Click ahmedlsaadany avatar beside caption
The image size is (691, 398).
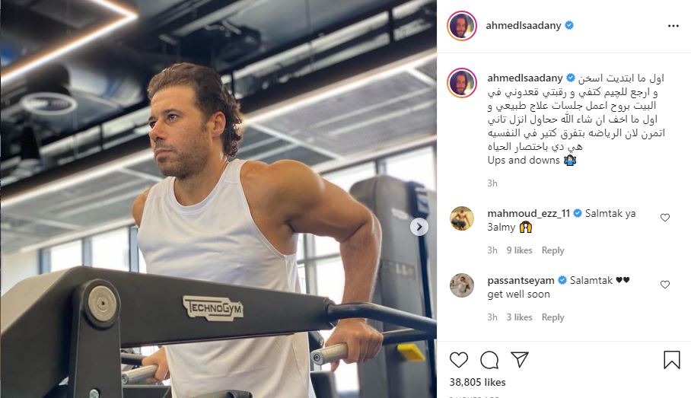tap(462, 82)
